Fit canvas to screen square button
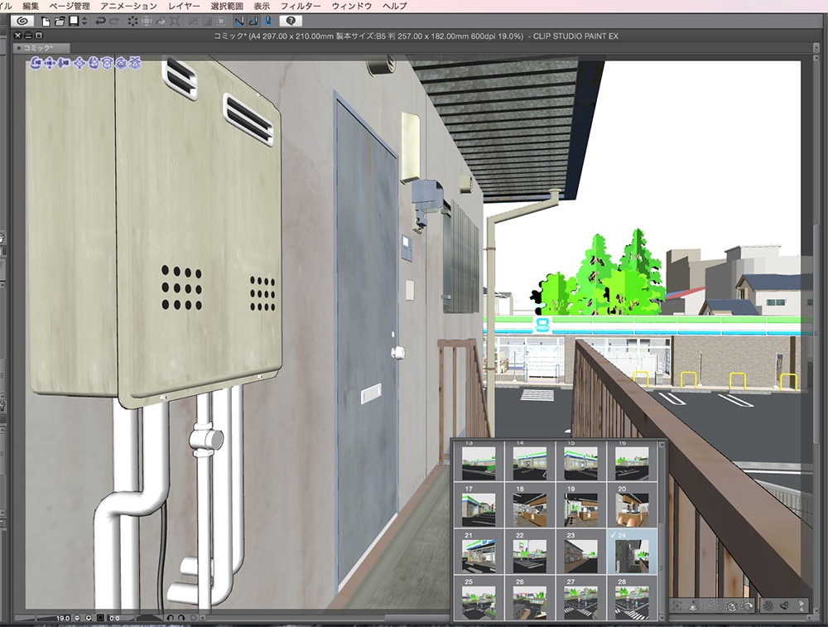Screen dimensions: 828x627 pyautogui.click(x=100, y=618)
